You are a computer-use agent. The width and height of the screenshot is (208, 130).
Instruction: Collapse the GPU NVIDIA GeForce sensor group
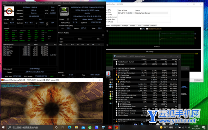pyautogui.click(x=114, y=69)
